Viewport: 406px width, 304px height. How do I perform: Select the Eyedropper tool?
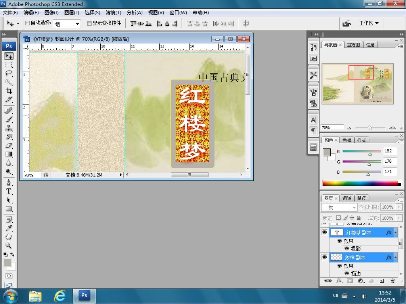[9, 228]
